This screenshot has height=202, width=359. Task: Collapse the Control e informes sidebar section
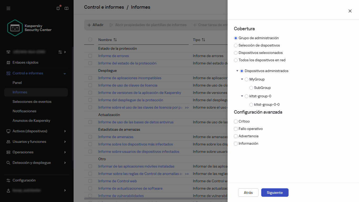coord(64,73)
